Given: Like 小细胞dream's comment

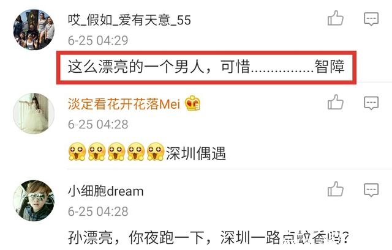Looking at the screenshot, I should click(x=336, y=189).
